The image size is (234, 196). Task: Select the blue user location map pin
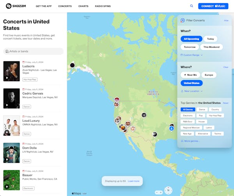[172, 128]
